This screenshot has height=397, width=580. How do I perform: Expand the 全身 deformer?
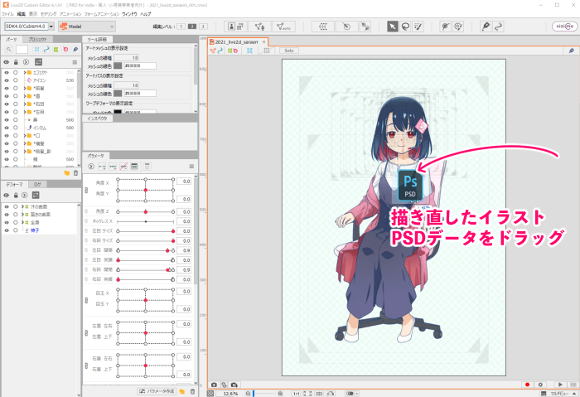click(22, 222)
